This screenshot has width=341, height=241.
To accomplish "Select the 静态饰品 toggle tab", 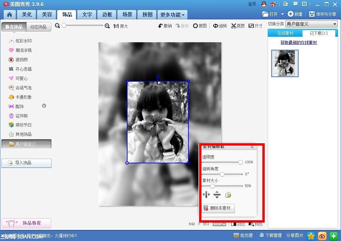I will 14,27.
